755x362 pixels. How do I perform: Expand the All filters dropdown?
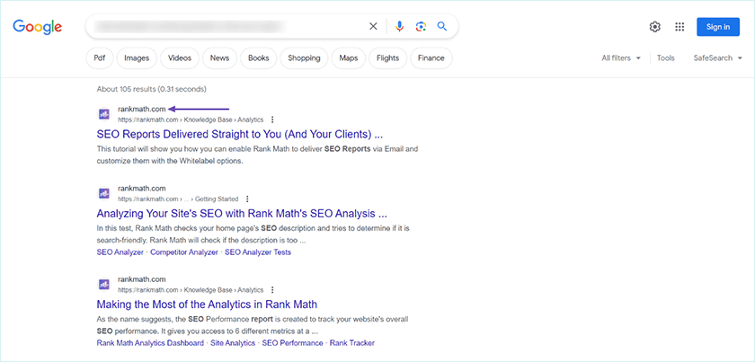[621, 57]
